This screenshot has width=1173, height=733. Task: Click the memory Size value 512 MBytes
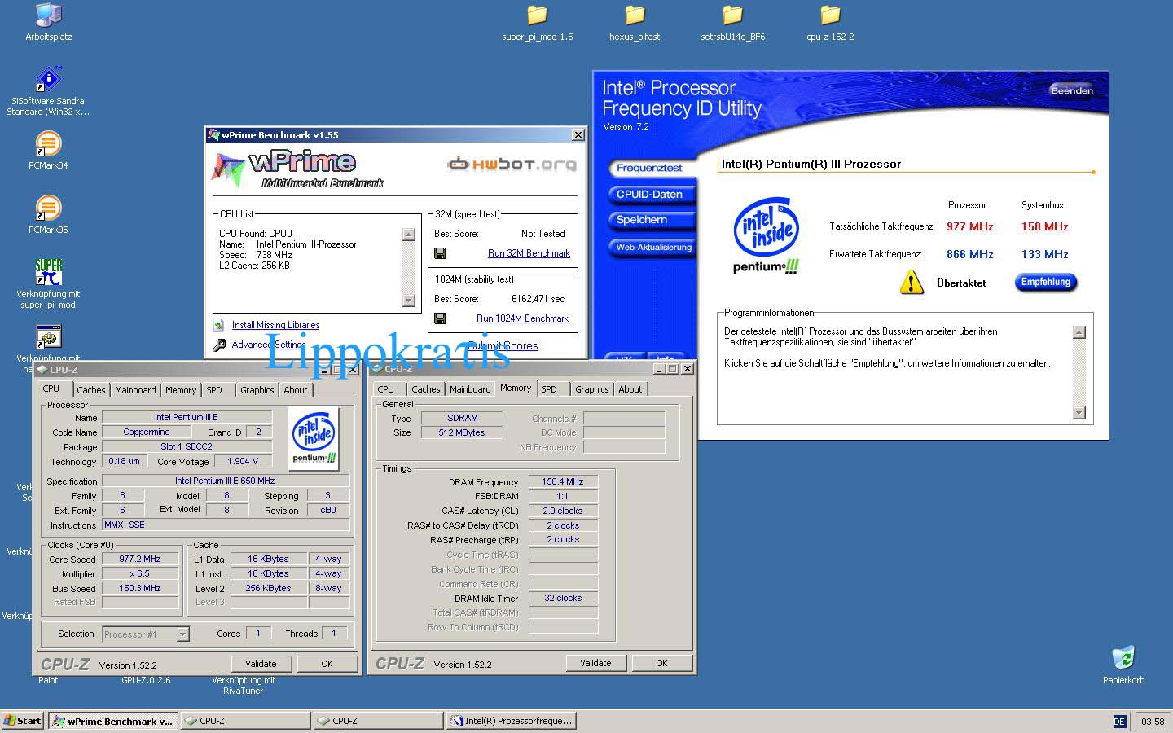[x=461, y=432]
